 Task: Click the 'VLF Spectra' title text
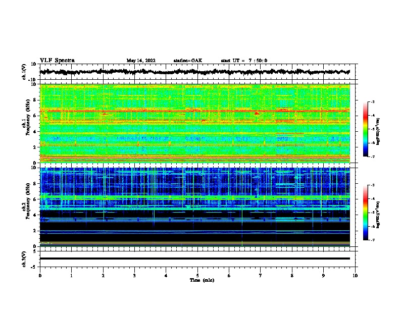point(57,61)
